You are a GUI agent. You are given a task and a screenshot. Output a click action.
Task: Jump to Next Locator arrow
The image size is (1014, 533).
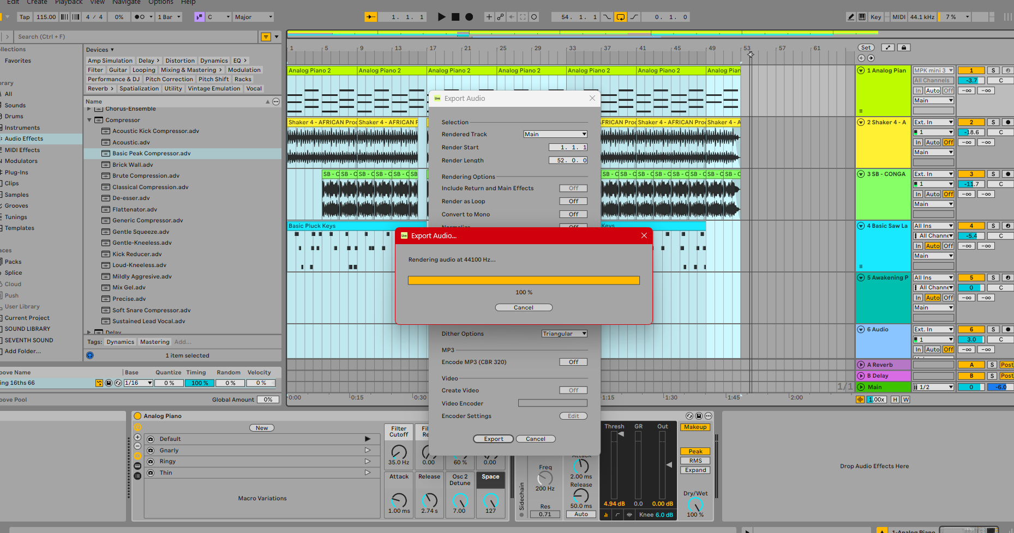871,58
